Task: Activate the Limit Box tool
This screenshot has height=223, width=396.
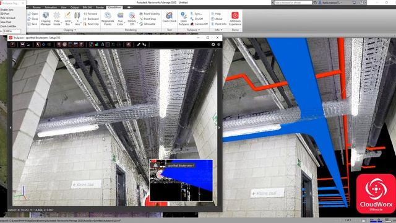Action: pyautogui.click(x=67, y=19)
